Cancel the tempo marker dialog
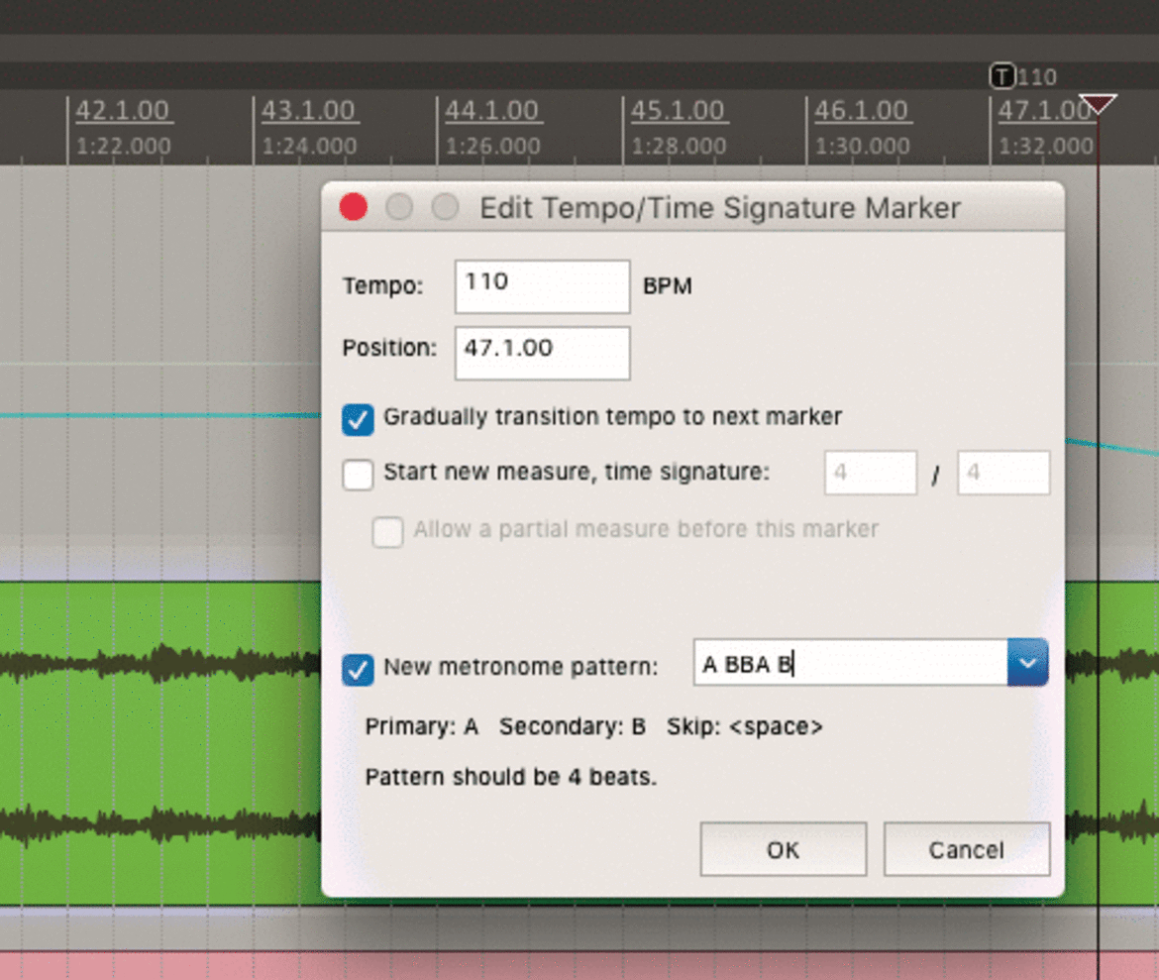The height and width of the screenshot is (980, 1159). [967, 850]
